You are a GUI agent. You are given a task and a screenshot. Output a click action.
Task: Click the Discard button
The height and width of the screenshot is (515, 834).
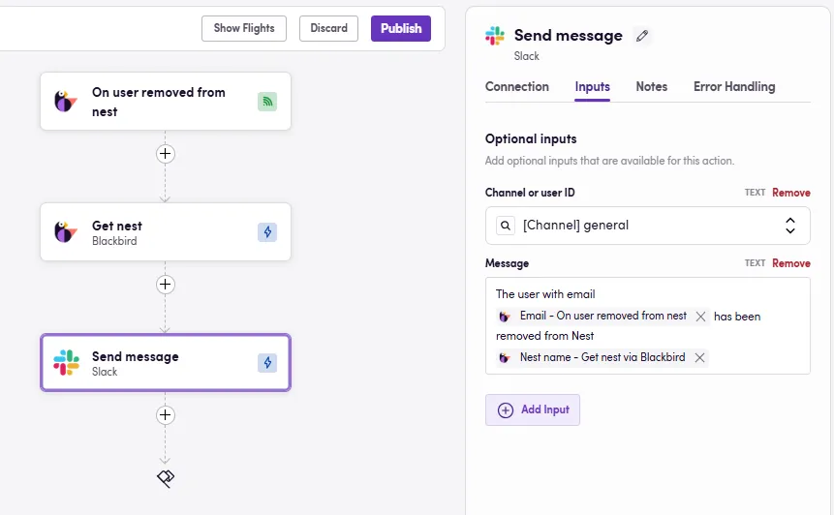[x=328, y=29]
